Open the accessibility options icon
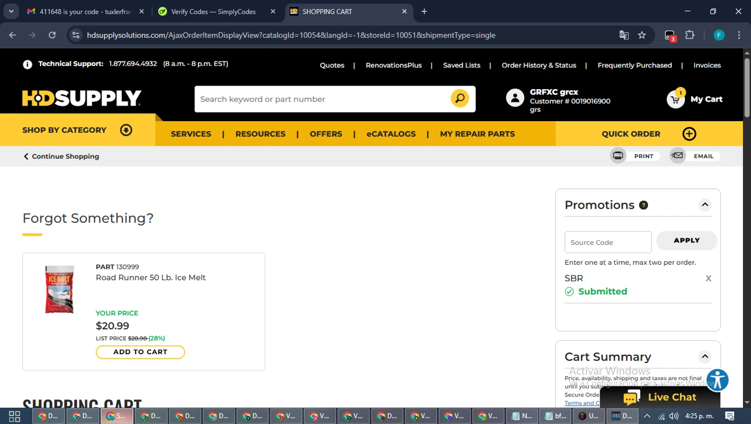The width and height of the screenshot is (751, 424). (x=717, y=380)
